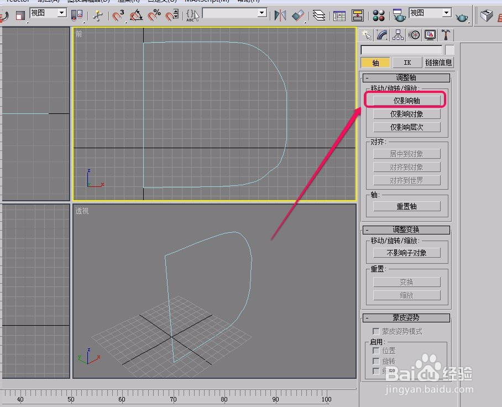Collapse the 调整变换 rollout

tap(406, 229)
